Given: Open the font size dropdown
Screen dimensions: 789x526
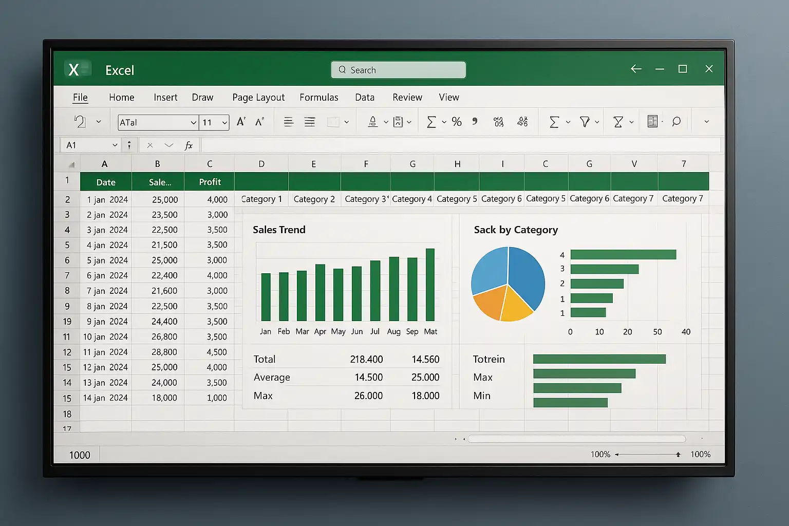Looking at the screenshot, I should tap(224, 122).
